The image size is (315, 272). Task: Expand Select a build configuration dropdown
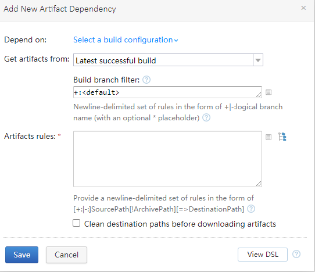point(126,40)
